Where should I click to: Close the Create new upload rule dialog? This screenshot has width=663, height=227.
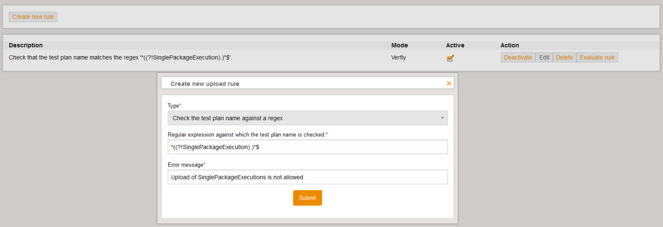449,83
